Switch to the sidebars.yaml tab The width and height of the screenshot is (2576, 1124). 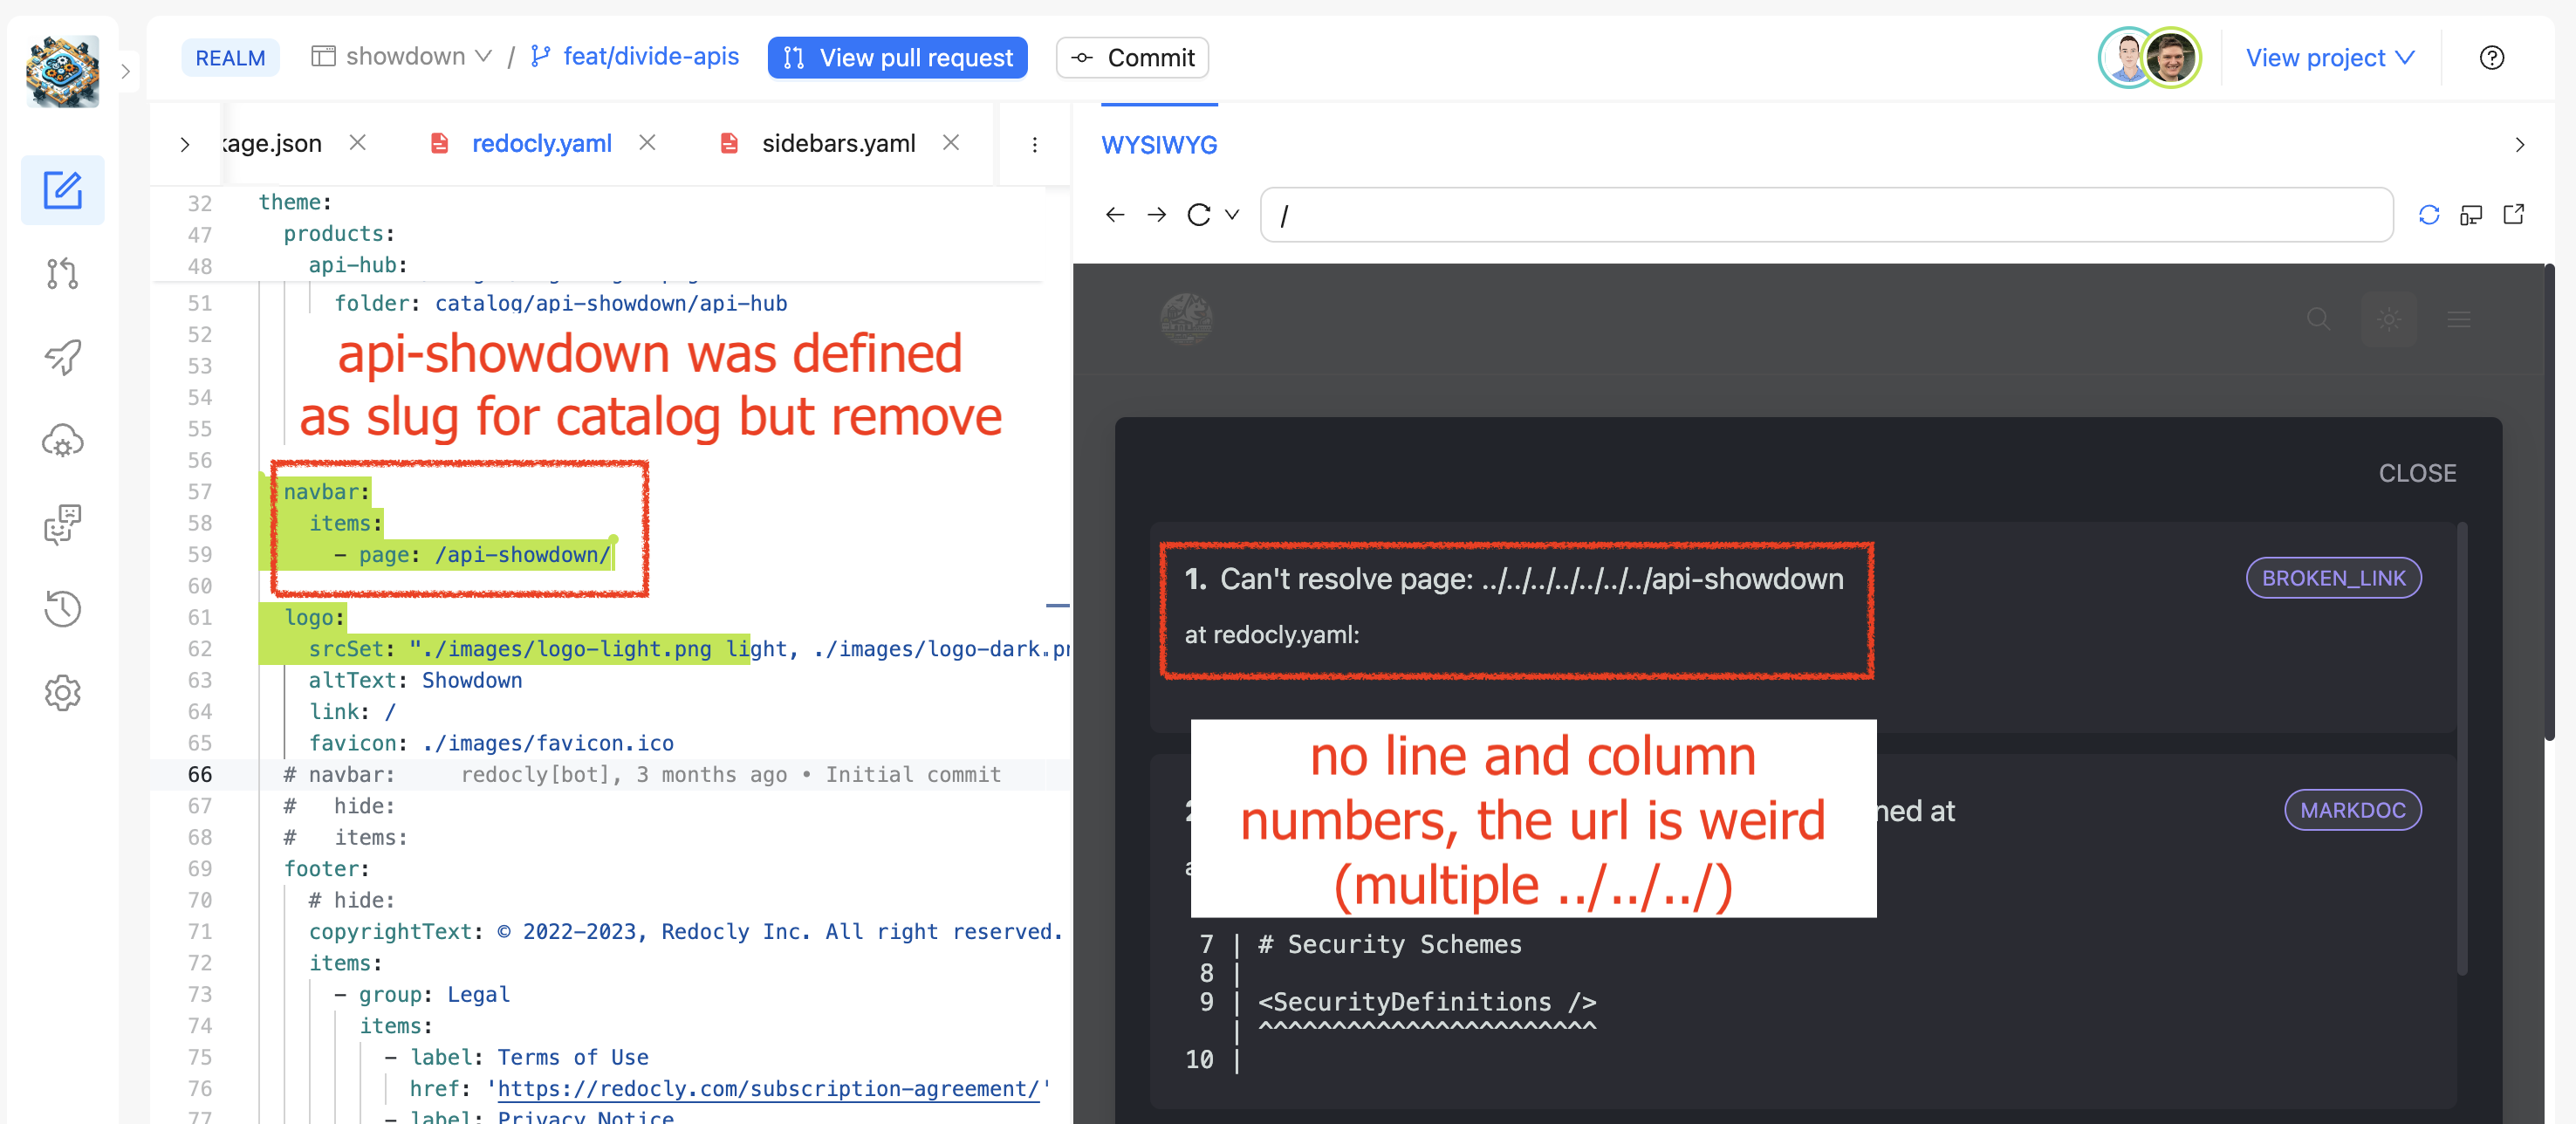pos(838,144)
